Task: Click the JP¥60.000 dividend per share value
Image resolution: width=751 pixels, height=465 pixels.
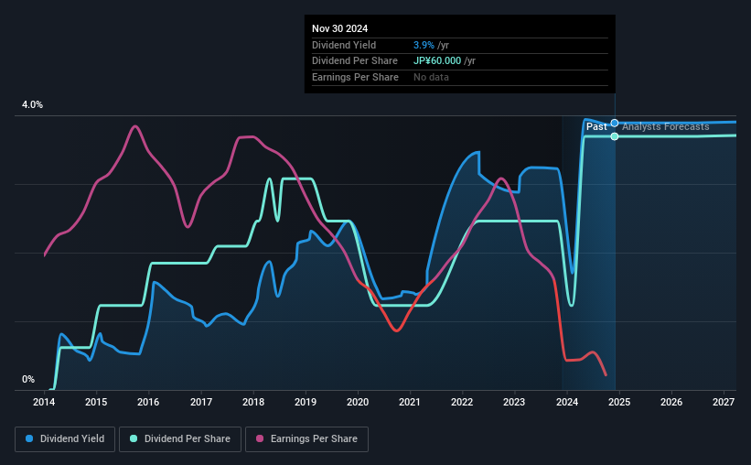Action: point(437,61)
